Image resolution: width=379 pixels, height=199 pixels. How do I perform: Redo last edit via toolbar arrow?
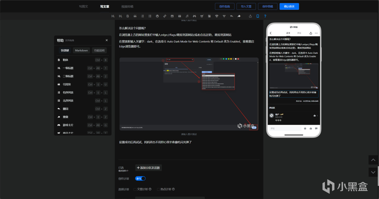[239, 16]
